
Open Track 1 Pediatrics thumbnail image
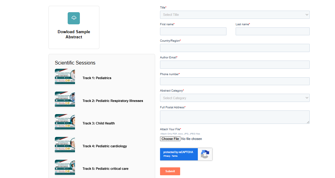(65, 77)
